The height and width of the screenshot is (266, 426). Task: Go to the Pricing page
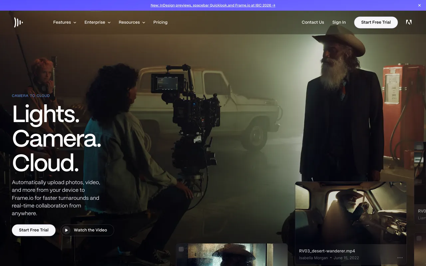click(160, 22)
